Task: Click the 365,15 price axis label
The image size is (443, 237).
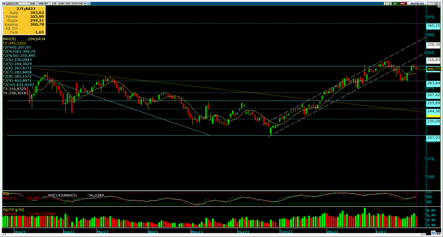Action: pos(433,26)
